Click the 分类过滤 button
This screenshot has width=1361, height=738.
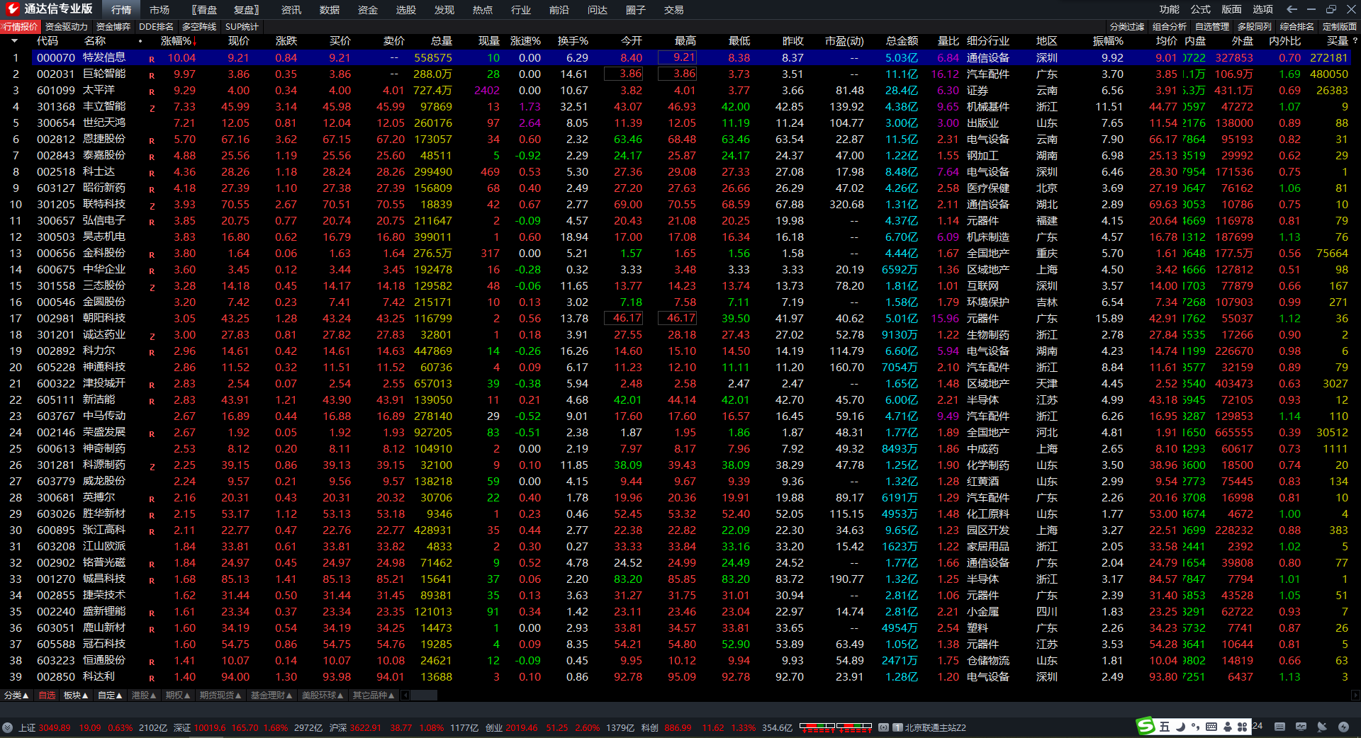click(1127, 27)
